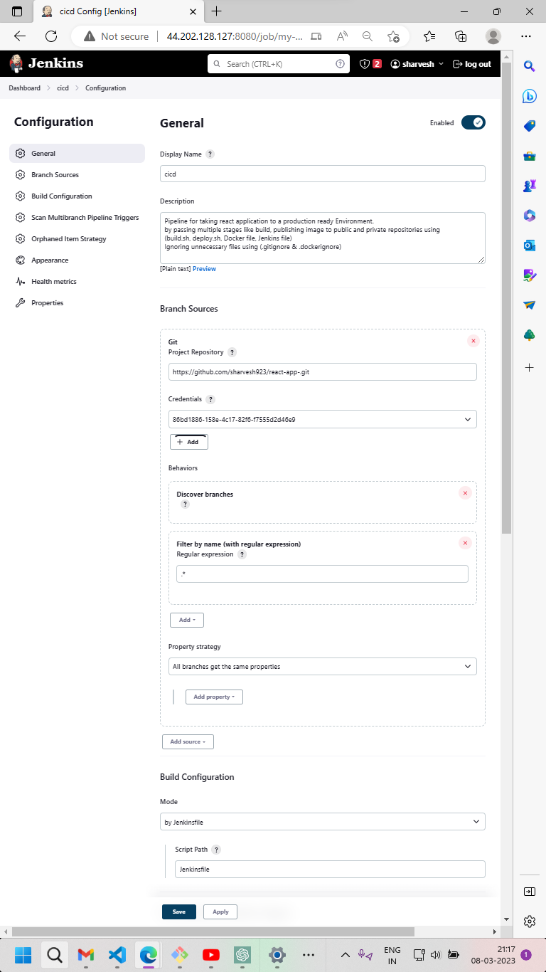Open the Build Configuration Mode dropdown

[322, 821]
